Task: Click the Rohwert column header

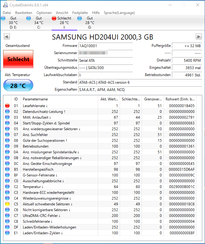Action: [x=180, y=99]
